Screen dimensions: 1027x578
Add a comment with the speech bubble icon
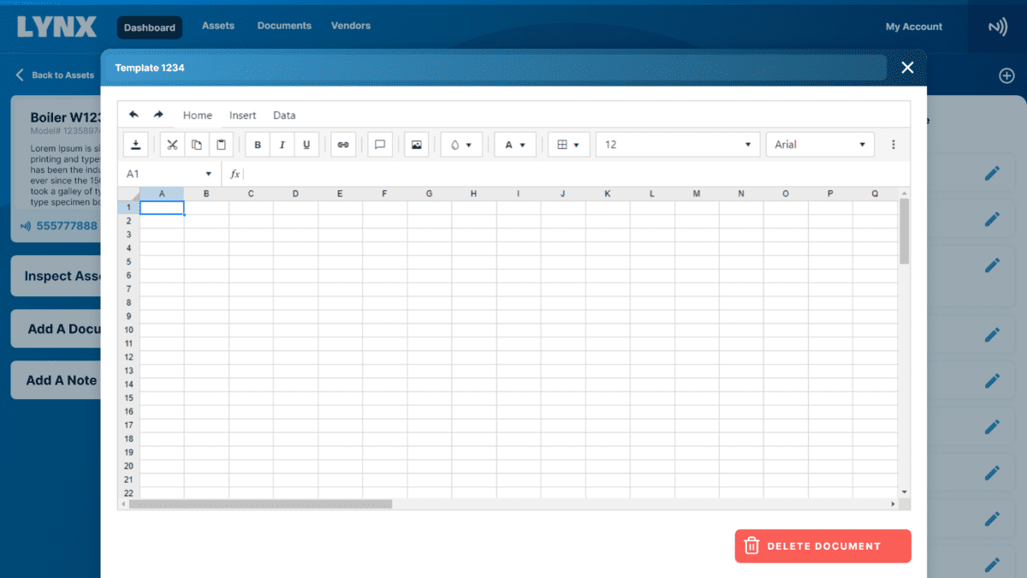pyautogui.click(x=380, y=145)
